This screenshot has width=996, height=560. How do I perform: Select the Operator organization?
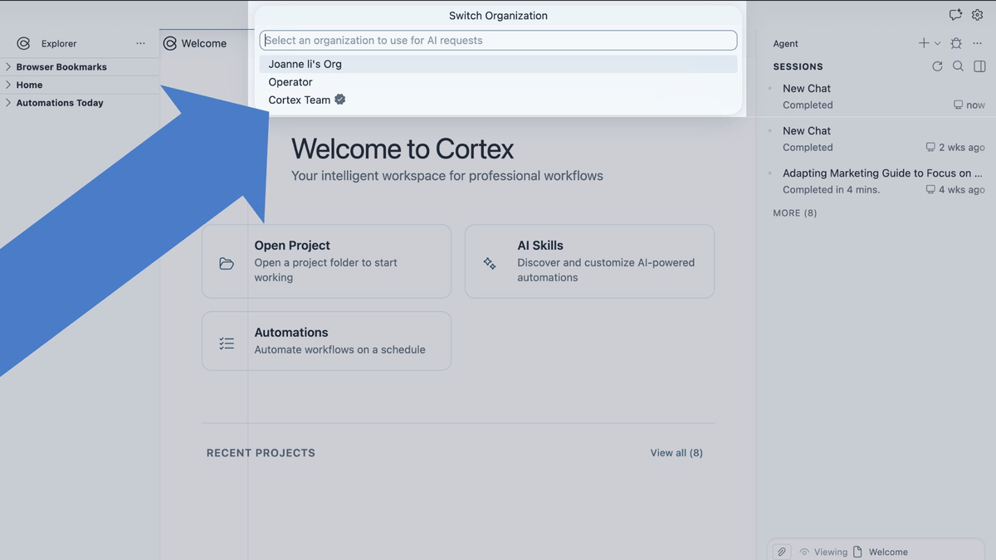coord(498,82)
